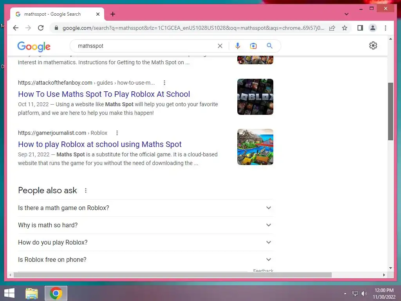Click the horizontal scrollbar thumb
401x301 pixels.
click(x=173, y=275)
